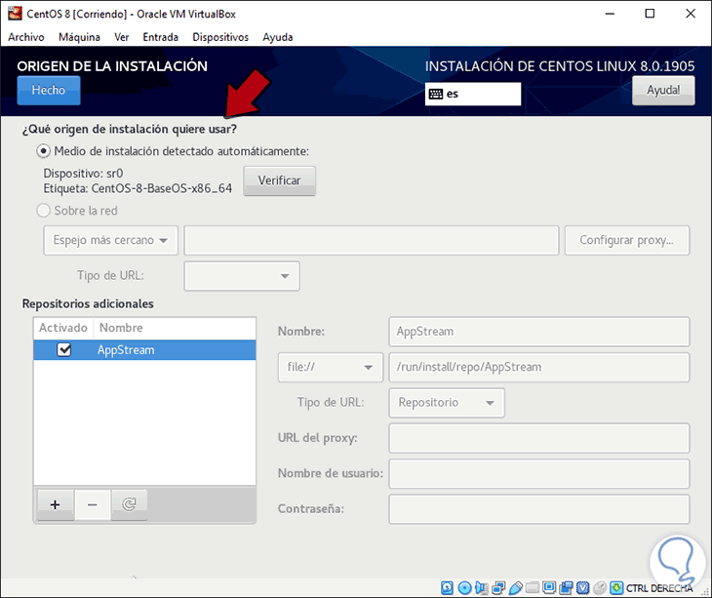This screenshot has height=598, width=712.
Task: Click the Nombre de usuario field
Action: (539, 473)
